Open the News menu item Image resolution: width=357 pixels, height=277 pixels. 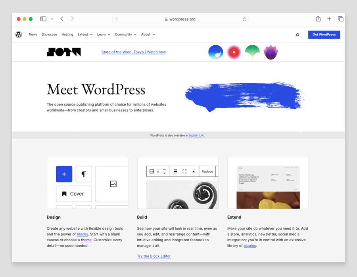[33, 35]
